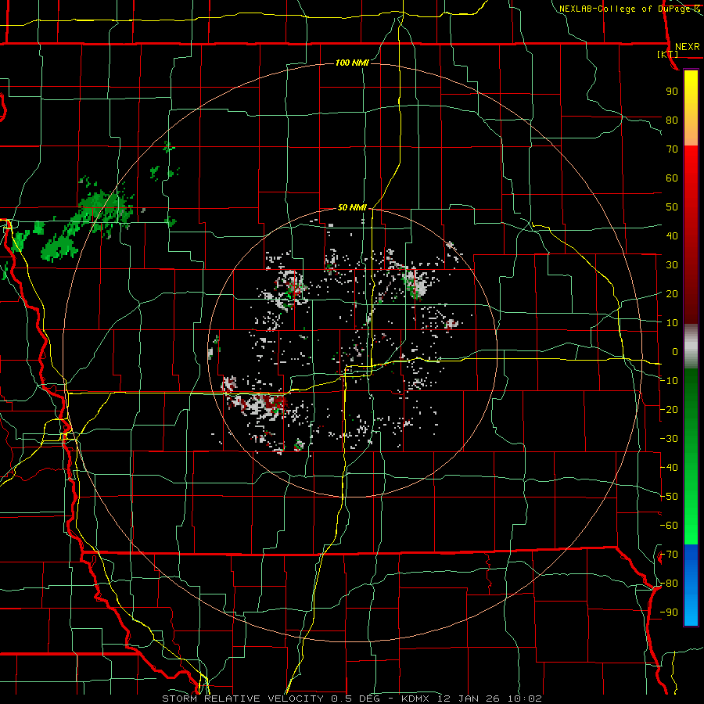
Task: Click the 10 value on the color scale
Action: (672, 323)
